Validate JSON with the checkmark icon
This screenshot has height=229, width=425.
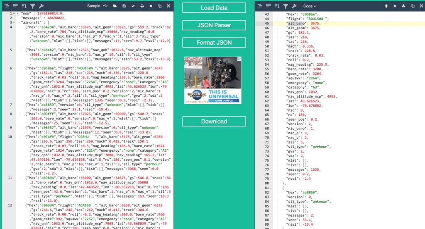coord(133,6)
